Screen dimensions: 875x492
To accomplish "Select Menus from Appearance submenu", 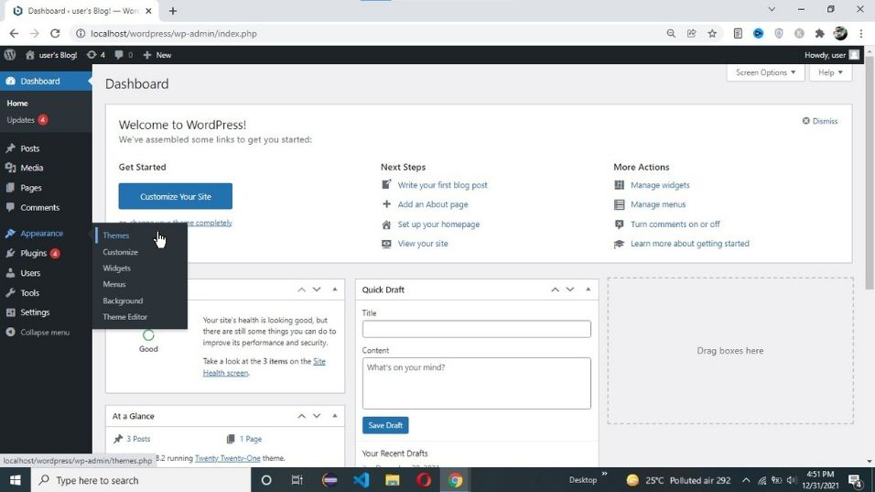I will (x=114, y=284).
